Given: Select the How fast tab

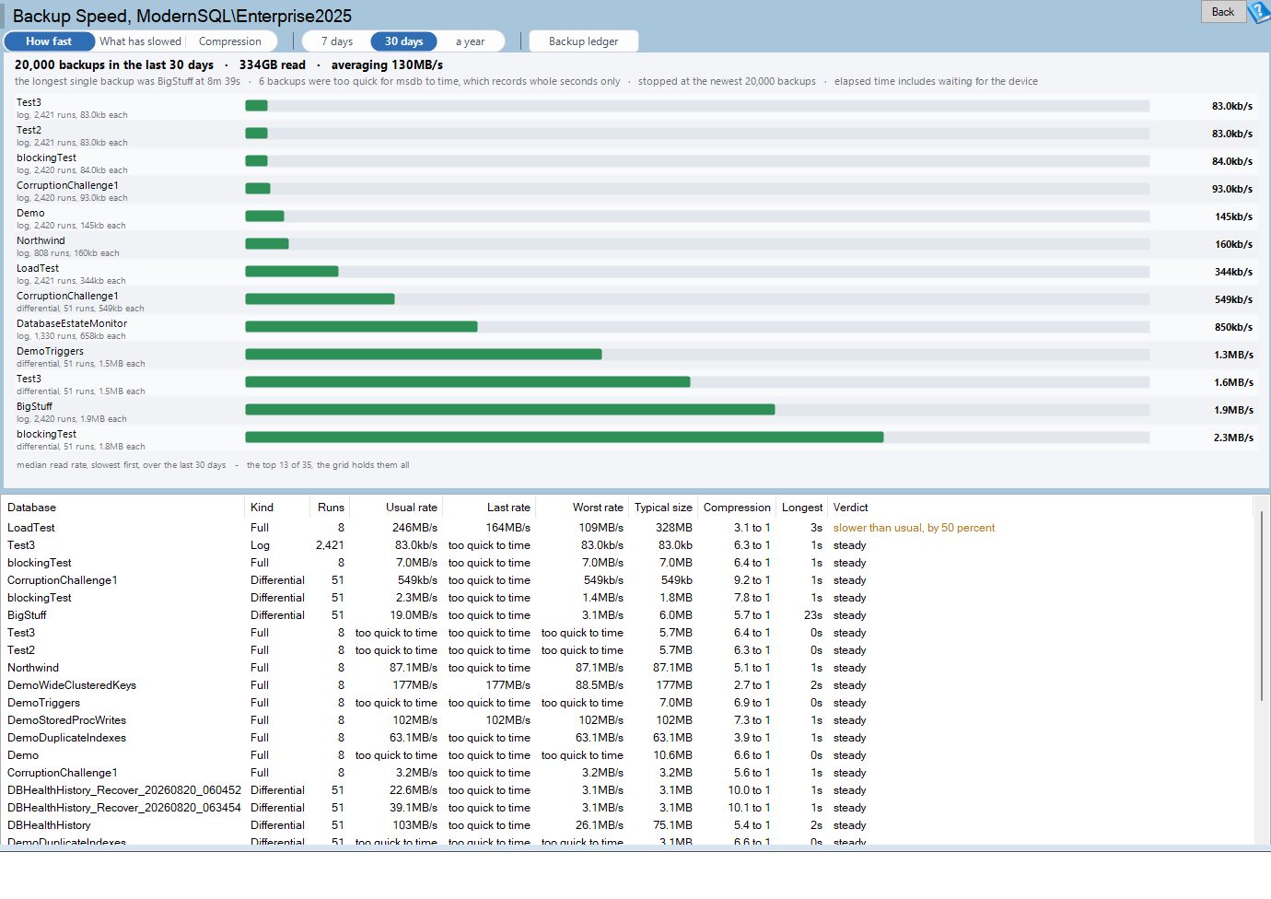Looking at the screenshot, I should 49,41.
